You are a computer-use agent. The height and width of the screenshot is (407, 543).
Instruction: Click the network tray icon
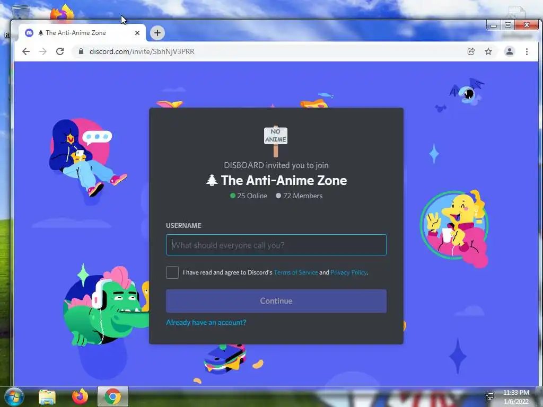coord(489,396)
